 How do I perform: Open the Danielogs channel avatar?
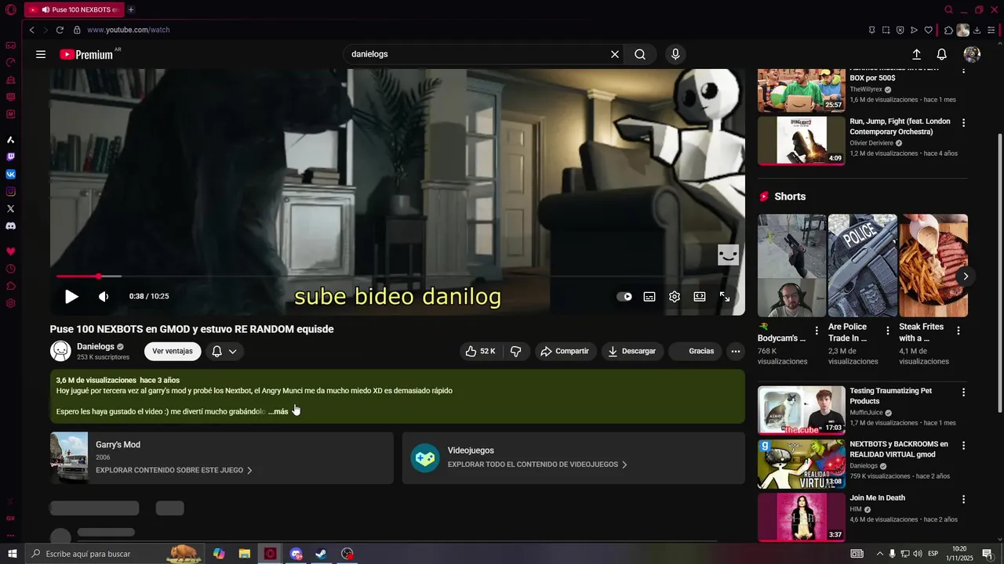pyautogui.click(x=60, y=351)
